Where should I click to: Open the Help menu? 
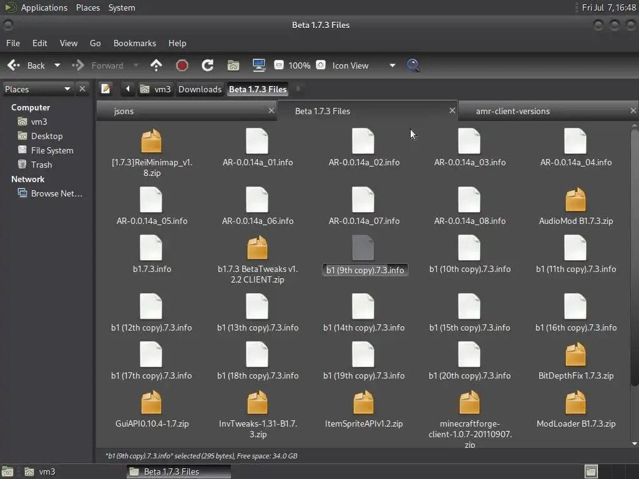177,43
